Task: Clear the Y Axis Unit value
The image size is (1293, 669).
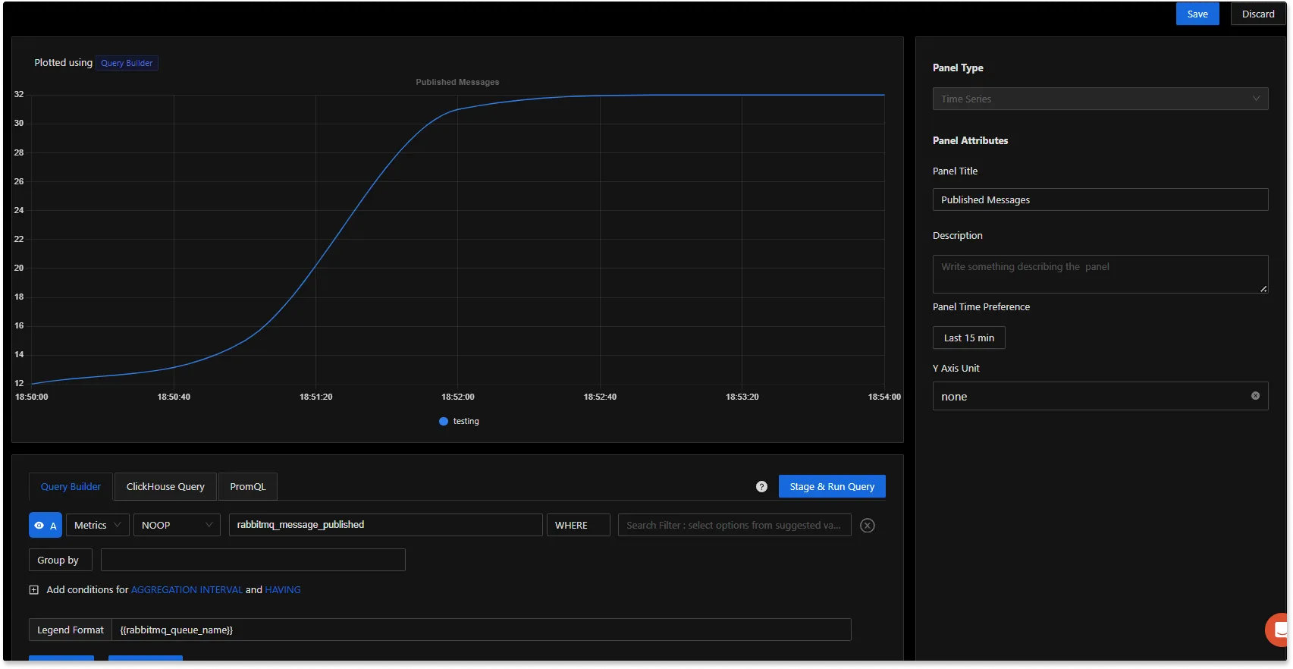Action: pyautogui.click(x=1255, y=396)
